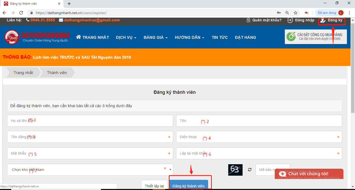
Task: Go to TIN TỨC menu item
Action: click(x=220, y=38)
